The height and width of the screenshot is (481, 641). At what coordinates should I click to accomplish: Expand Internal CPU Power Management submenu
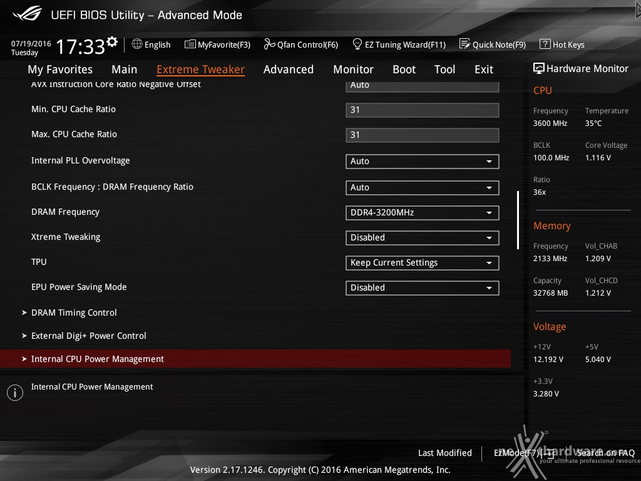point(255,359)
